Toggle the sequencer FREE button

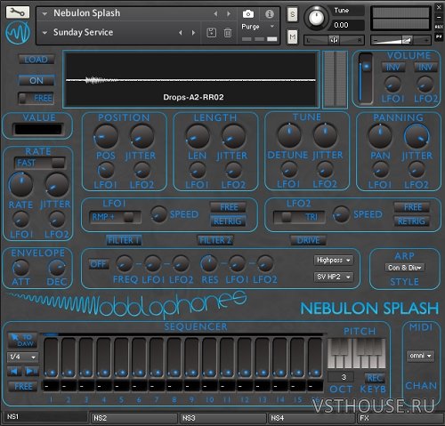[23, 387]
